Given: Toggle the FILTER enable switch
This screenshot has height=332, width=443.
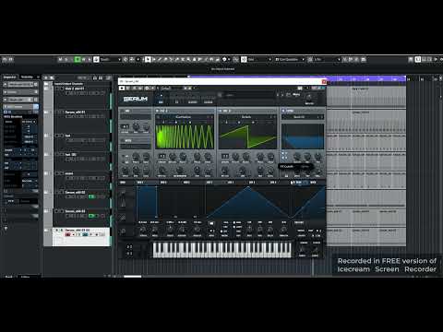Looking at the screenshot, I should pyautogui.click(x=283, y=111).
